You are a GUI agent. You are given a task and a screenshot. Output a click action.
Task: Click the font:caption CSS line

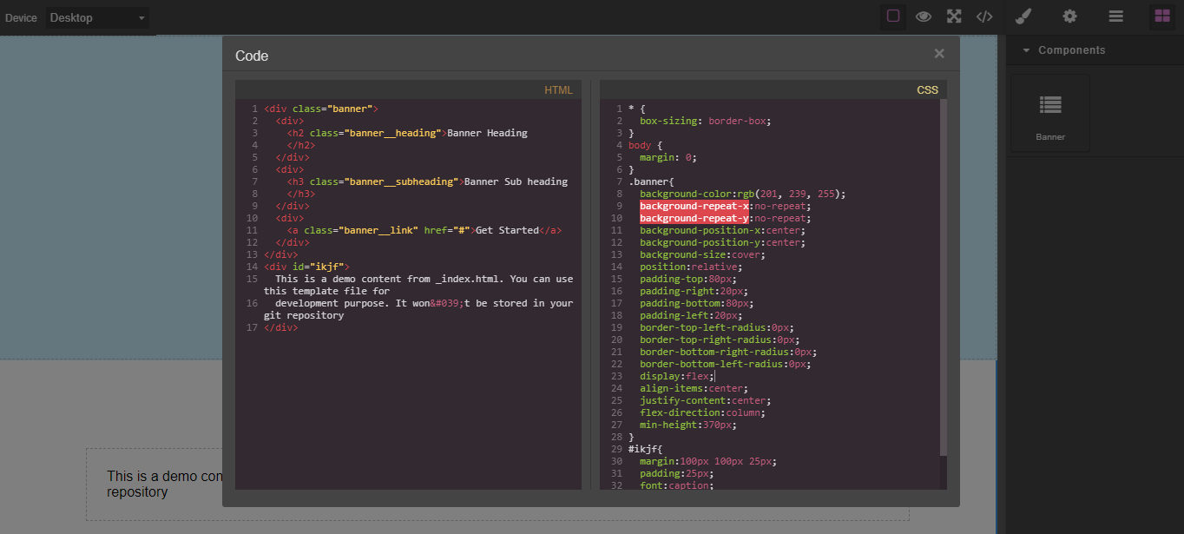point(676,486)
